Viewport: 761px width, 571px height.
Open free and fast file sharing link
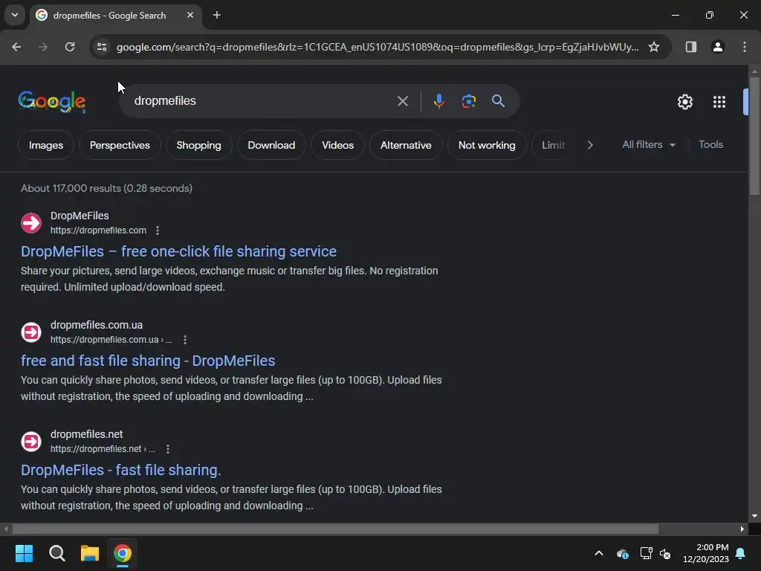click(148, 361)
